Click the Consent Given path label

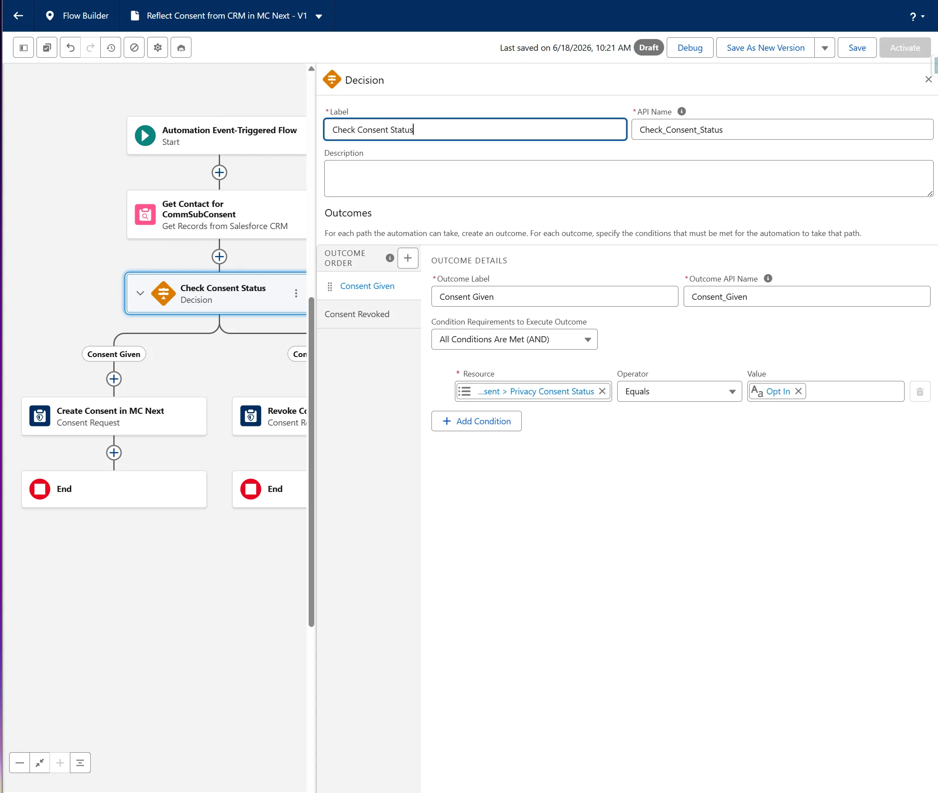[x=114, y=354]
